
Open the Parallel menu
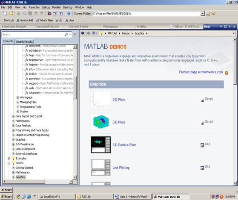point(56,7)
